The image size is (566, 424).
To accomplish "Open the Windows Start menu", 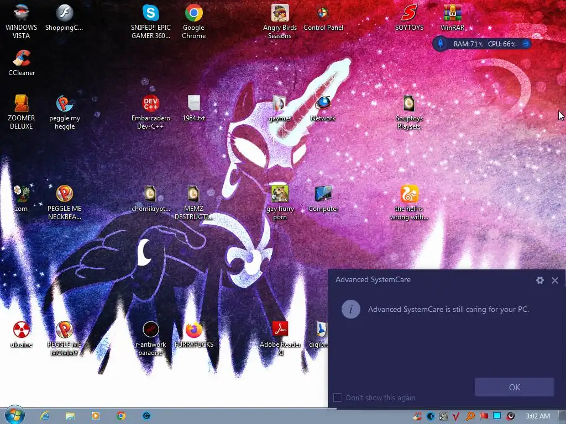I will pos(15,415).
